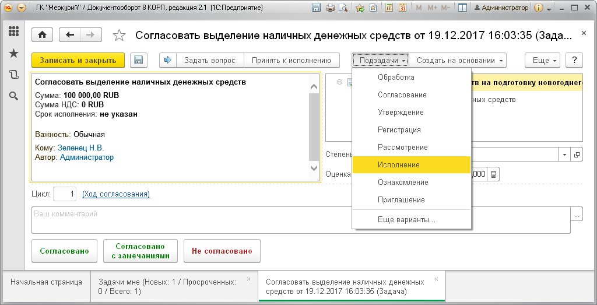Toggle the window panels layout icon
The height and width of the screenshot is (305, 597).
[x=462, y=8]
